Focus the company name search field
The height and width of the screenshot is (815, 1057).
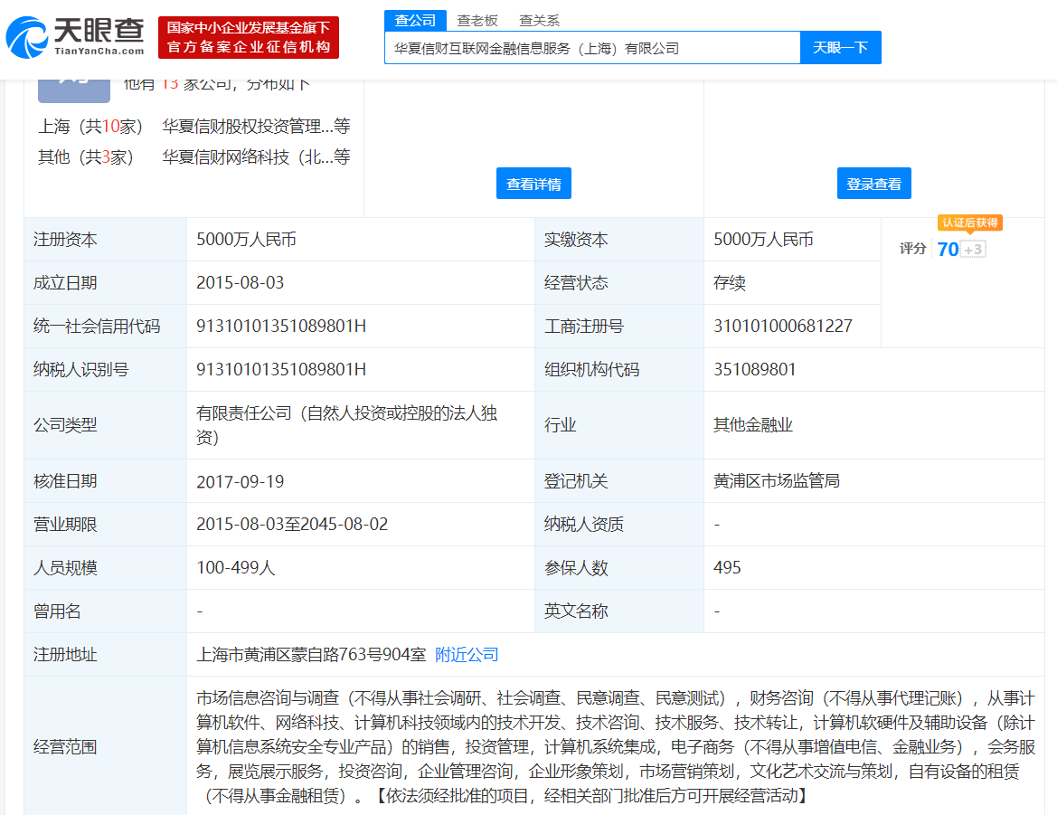(x=592, y=48)
